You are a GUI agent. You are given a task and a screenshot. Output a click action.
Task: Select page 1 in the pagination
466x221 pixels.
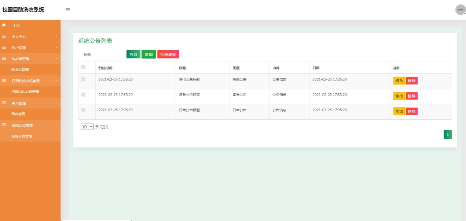click(448, 134)
